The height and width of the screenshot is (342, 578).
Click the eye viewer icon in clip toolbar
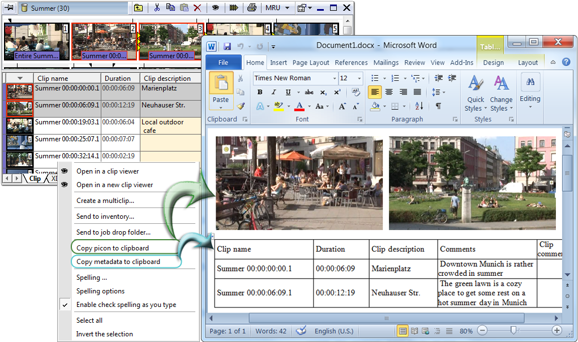pyautogui.click(x=216, y=8)
